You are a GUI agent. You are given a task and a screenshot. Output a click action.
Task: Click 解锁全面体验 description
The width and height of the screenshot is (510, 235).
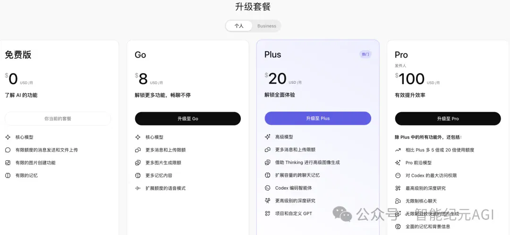coord(280,95)
